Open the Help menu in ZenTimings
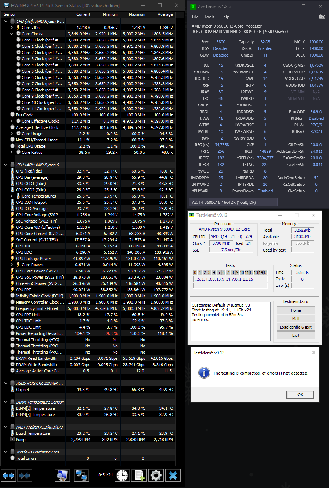 (225, 17)
